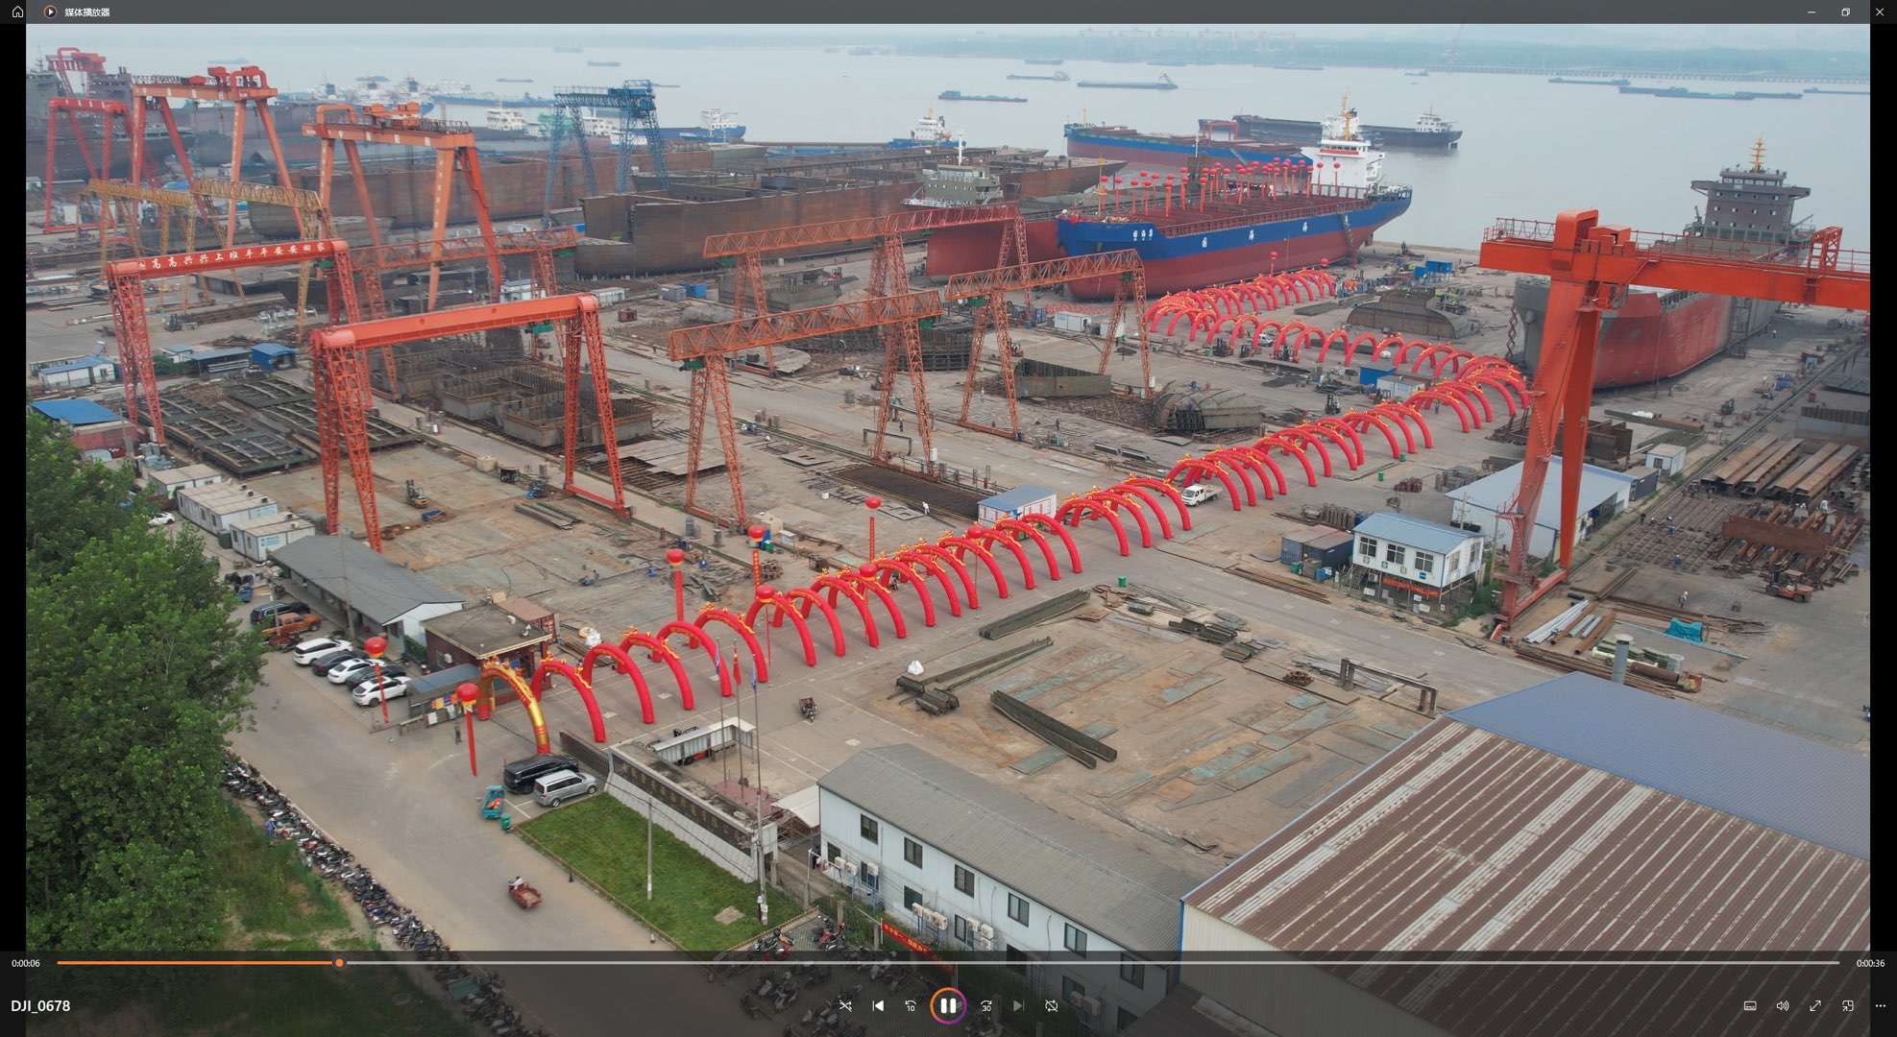This screenshot has width=1897, height=1037.
Task: Go to the Media Player home page
Action: click(17, 12)
